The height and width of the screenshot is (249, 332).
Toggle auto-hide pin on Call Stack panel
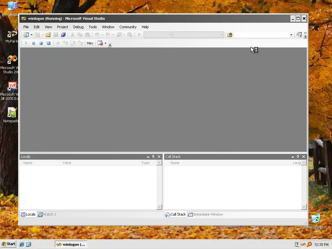(298, 157)
